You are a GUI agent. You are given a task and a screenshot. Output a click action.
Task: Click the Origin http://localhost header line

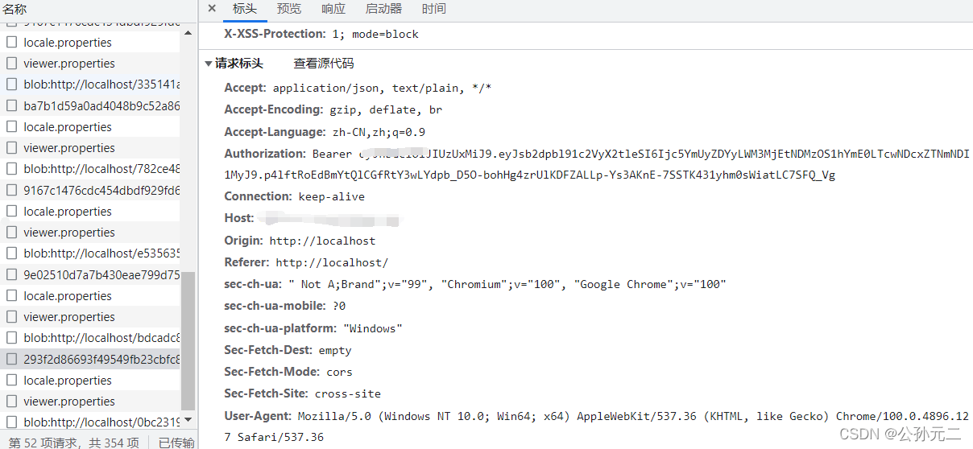click(x=300, y=241)
